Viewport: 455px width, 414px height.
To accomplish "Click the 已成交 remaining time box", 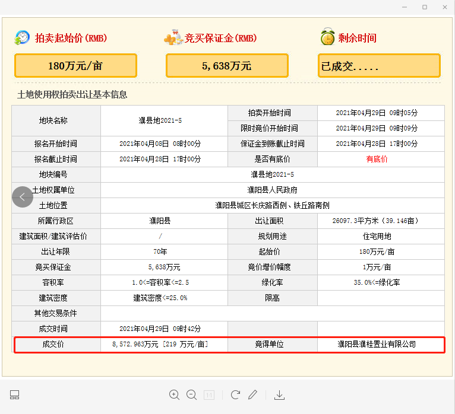I will [x=379, y=66].
